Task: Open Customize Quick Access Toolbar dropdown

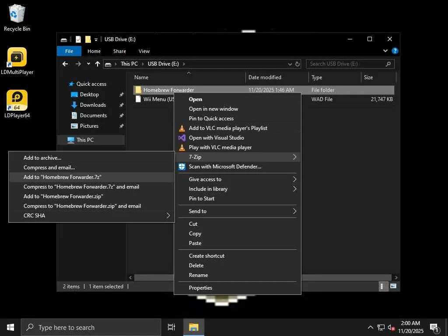Action: pyautogui.click(x=96, y=39)
